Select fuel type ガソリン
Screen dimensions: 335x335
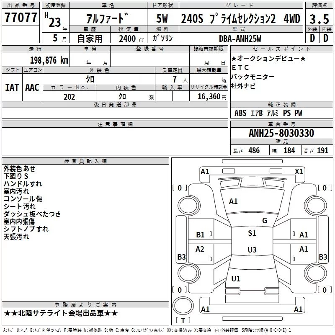(x=162, y=38)
